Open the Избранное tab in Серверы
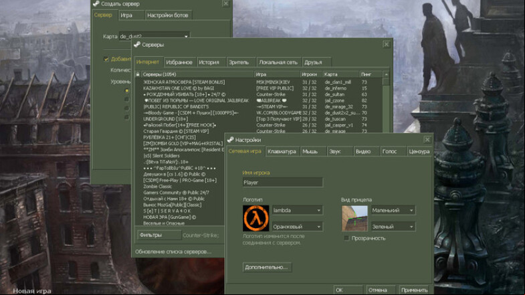Image resolution: width=525 pixels, height=295 pixels. point(179,62)
